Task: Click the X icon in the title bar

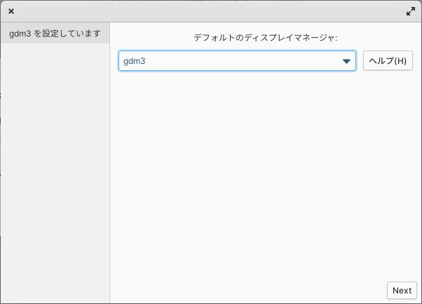Action: (11, 11)
